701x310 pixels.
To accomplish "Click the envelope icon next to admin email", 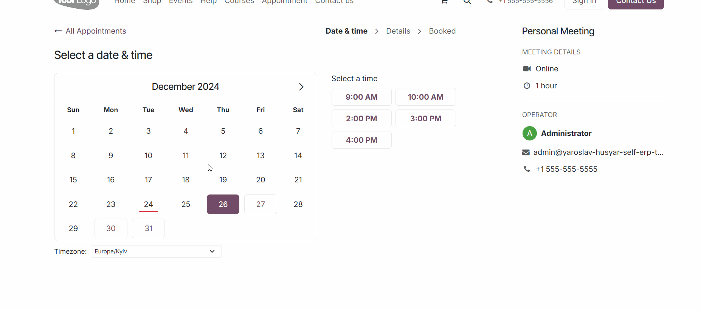I will (526, 153).
